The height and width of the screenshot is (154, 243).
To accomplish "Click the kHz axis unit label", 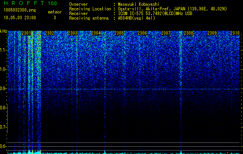I will [3, 31].
